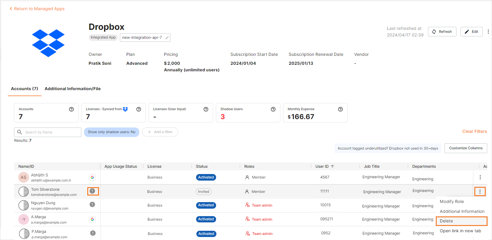This screenshot has width=492, height=240.
Task: Open Shadow Users help icon
Action: tap(273, 109)
